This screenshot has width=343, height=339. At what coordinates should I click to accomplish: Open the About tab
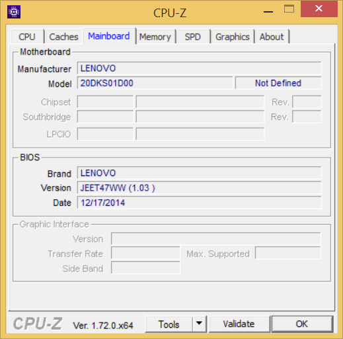[x=272, y=37]
